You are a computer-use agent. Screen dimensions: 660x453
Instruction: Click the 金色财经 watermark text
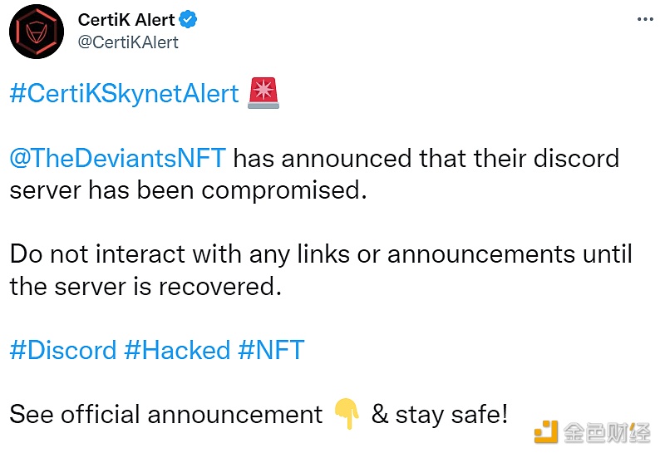tap(607, 433)
